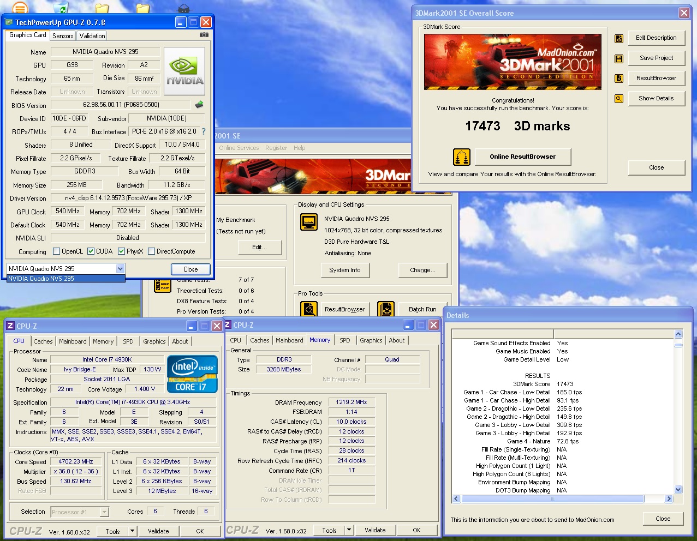Click the Edit... benchmark button

[260, 247]
